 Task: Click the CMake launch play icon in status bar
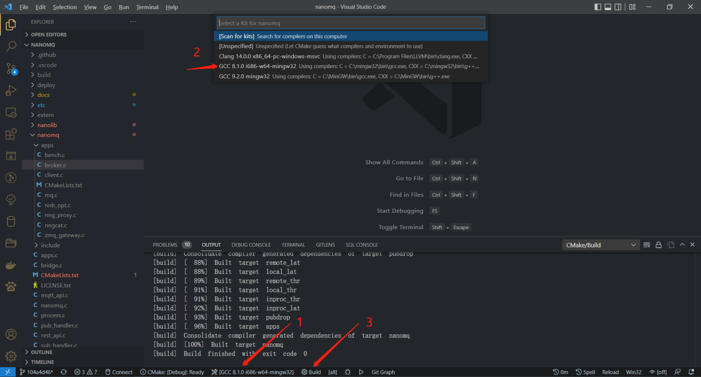[x=361, y=372]
